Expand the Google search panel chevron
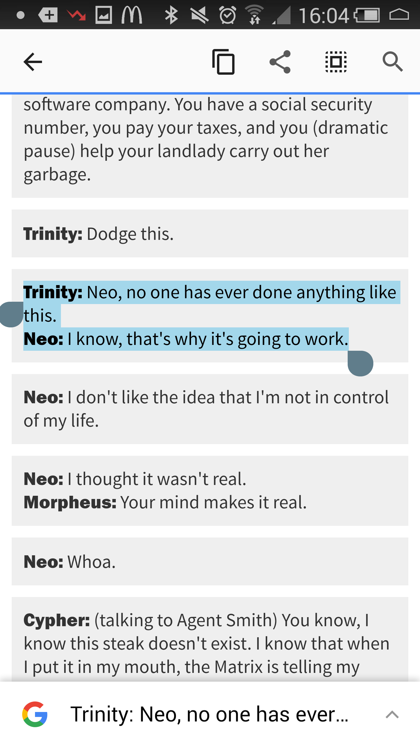This screenshot has width=420, height=747. pos(392,715)
